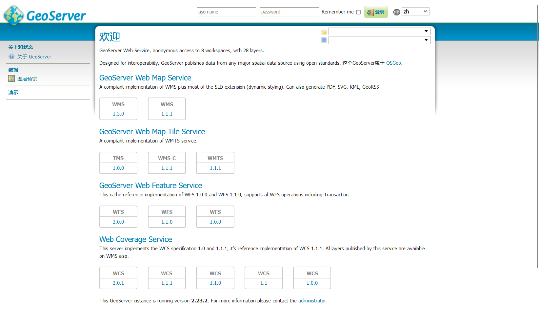Click the workspace folder icon
Screen dimensions: 539x330
click(324, 32)
